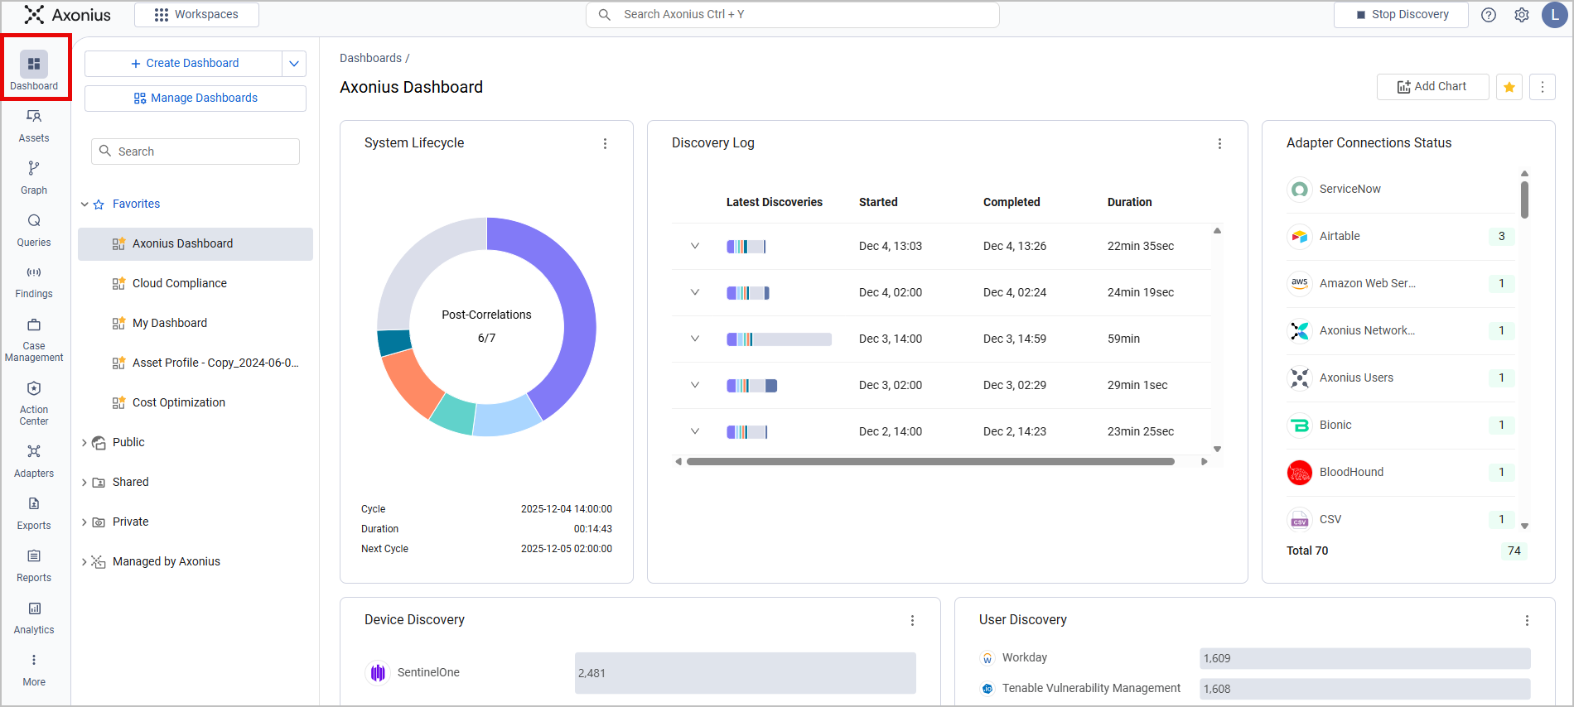This screenshot has width=1574, height=707.
Task: Expand the Managed by Axonius section
Action: [84, 562]
